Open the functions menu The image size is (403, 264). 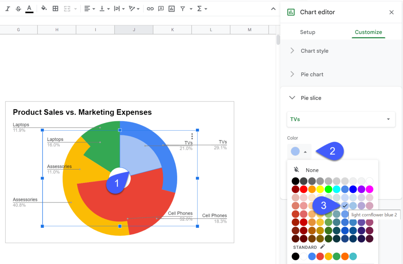pos(201,8)
